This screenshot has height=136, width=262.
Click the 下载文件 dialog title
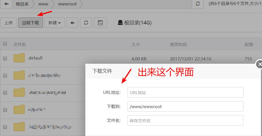point(102,71)
